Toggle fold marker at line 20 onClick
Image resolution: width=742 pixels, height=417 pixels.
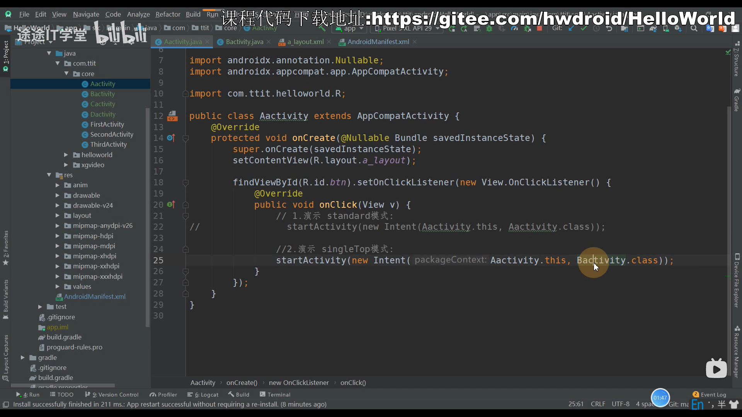coord(185,205)
